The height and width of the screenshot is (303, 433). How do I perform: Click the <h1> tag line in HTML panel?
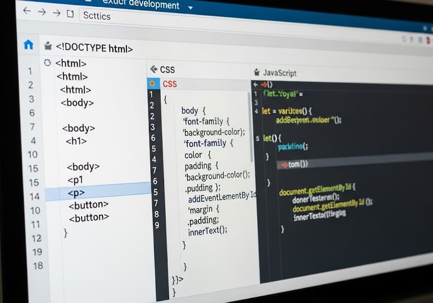[76, 141]
